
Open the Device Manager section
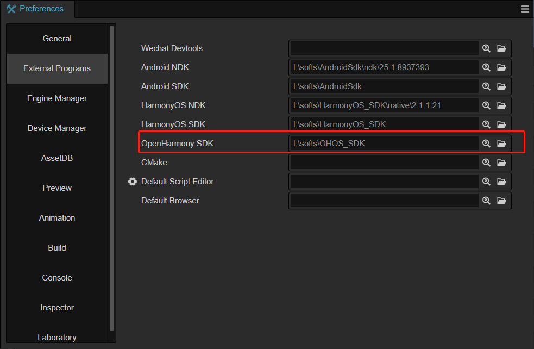(x=57, y=128)
